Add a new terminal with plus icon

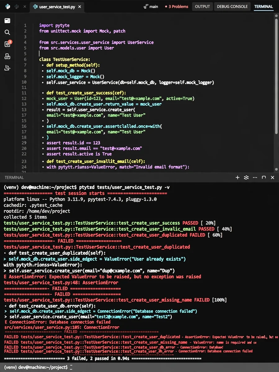click(237, 178)
